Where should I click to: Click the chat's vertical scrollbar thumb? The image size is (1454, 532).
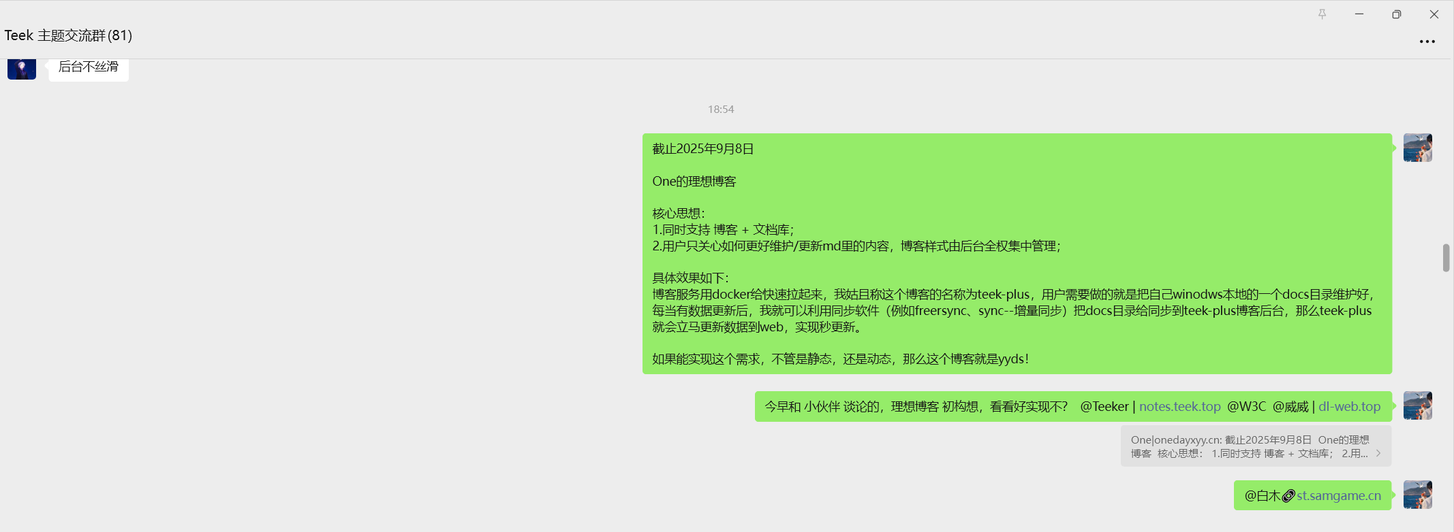tap(1446, 258)
